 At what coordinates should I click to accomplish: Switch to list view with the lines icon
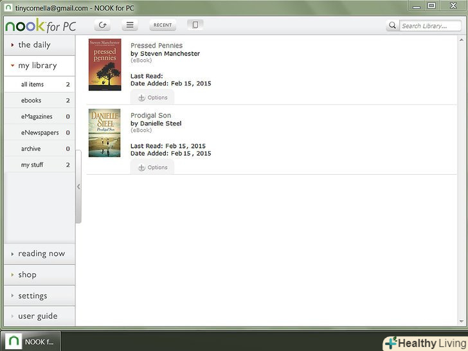click(130, 25)
